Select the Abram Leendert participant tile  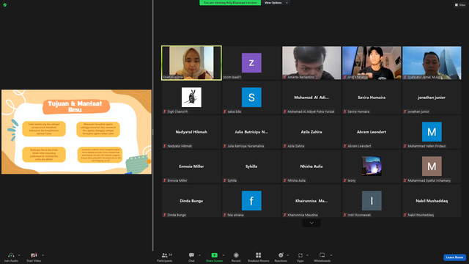372,132
